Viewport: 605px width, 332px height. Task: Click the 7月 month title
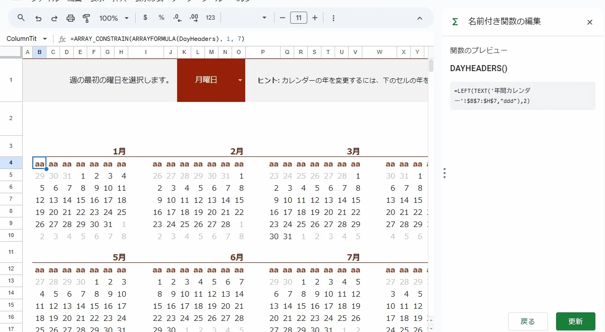353,257
